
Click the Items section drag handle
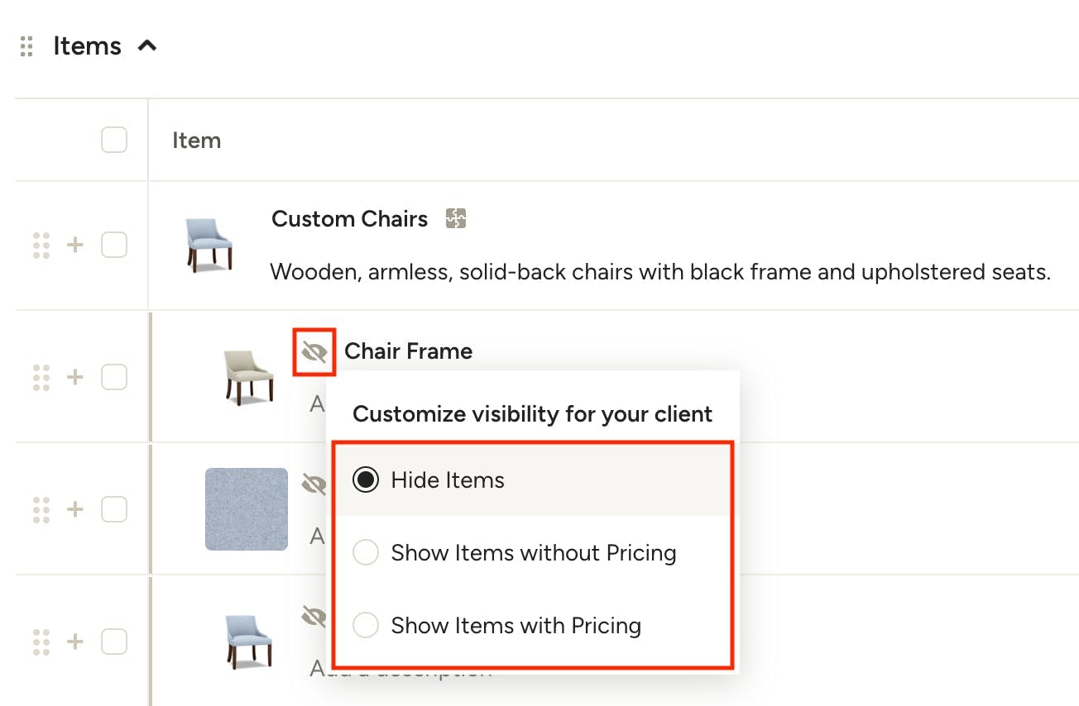(26, 46)
